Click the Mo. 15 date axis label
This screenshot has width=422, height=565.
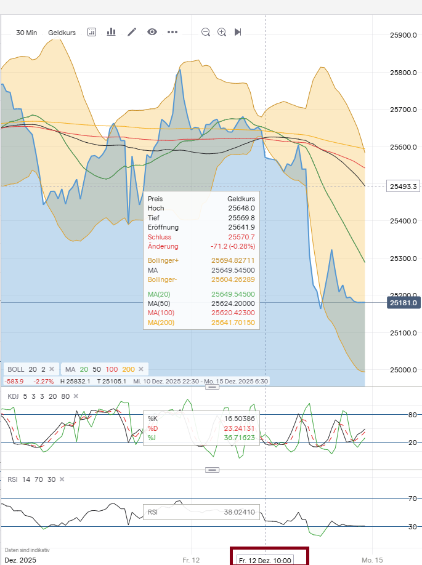[372, 560]
